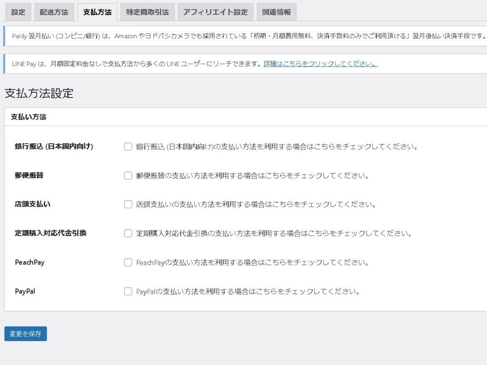
Task: Enable the PayPal payment checkbox
Action: (x=128, y=291)
